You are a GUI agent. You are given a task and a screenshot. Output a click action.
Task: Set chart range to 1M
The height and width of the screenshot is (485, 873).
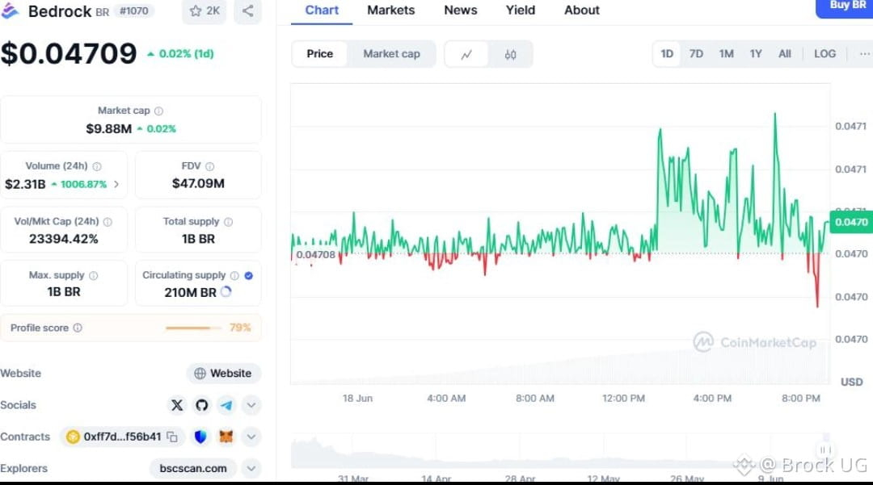726,54
